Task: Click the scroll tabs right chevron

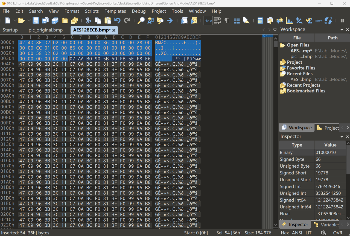Action: 269,30
